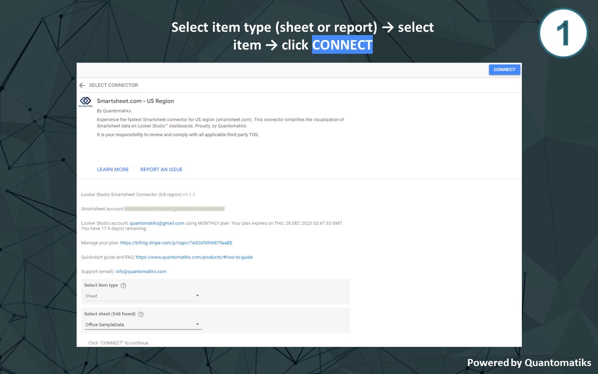Click the quantomatiks@gmail.com account link
598x374 pixels.
(x=157, y=223)
